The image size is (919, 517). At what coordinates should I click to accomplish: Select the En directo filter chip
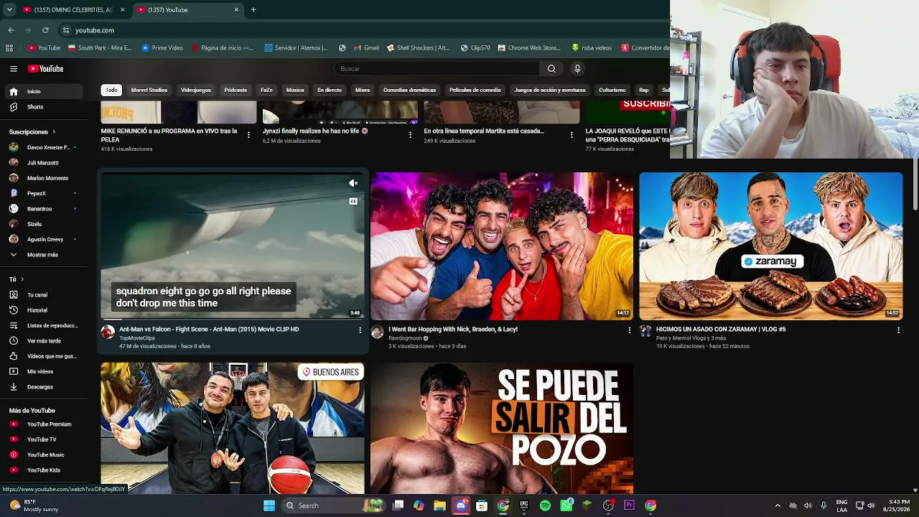pos(330,90)
